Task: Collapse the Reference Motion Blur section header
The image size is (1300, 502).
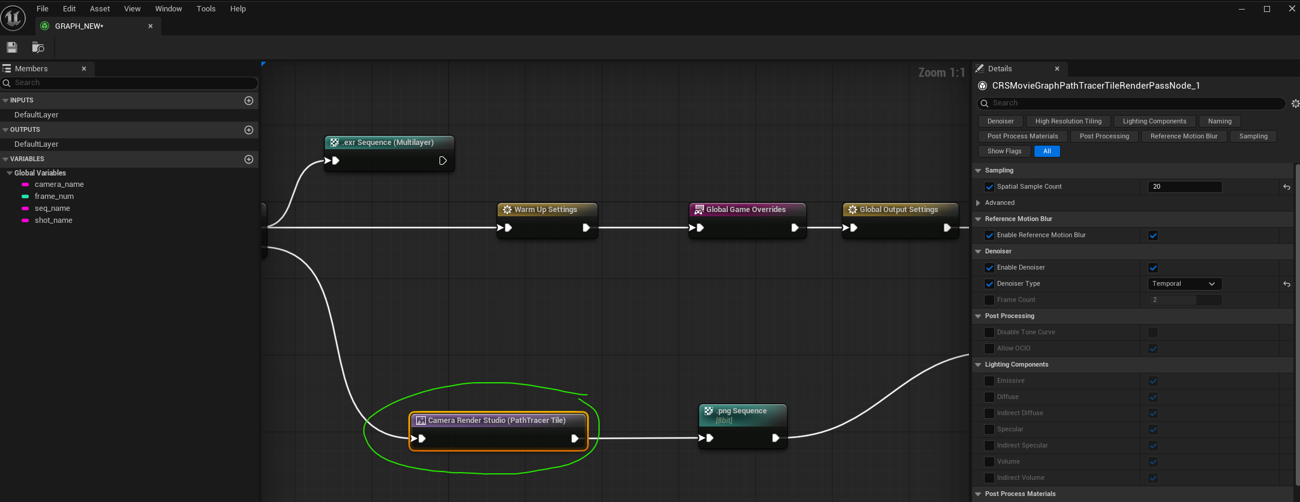Action: coord(978,219)
